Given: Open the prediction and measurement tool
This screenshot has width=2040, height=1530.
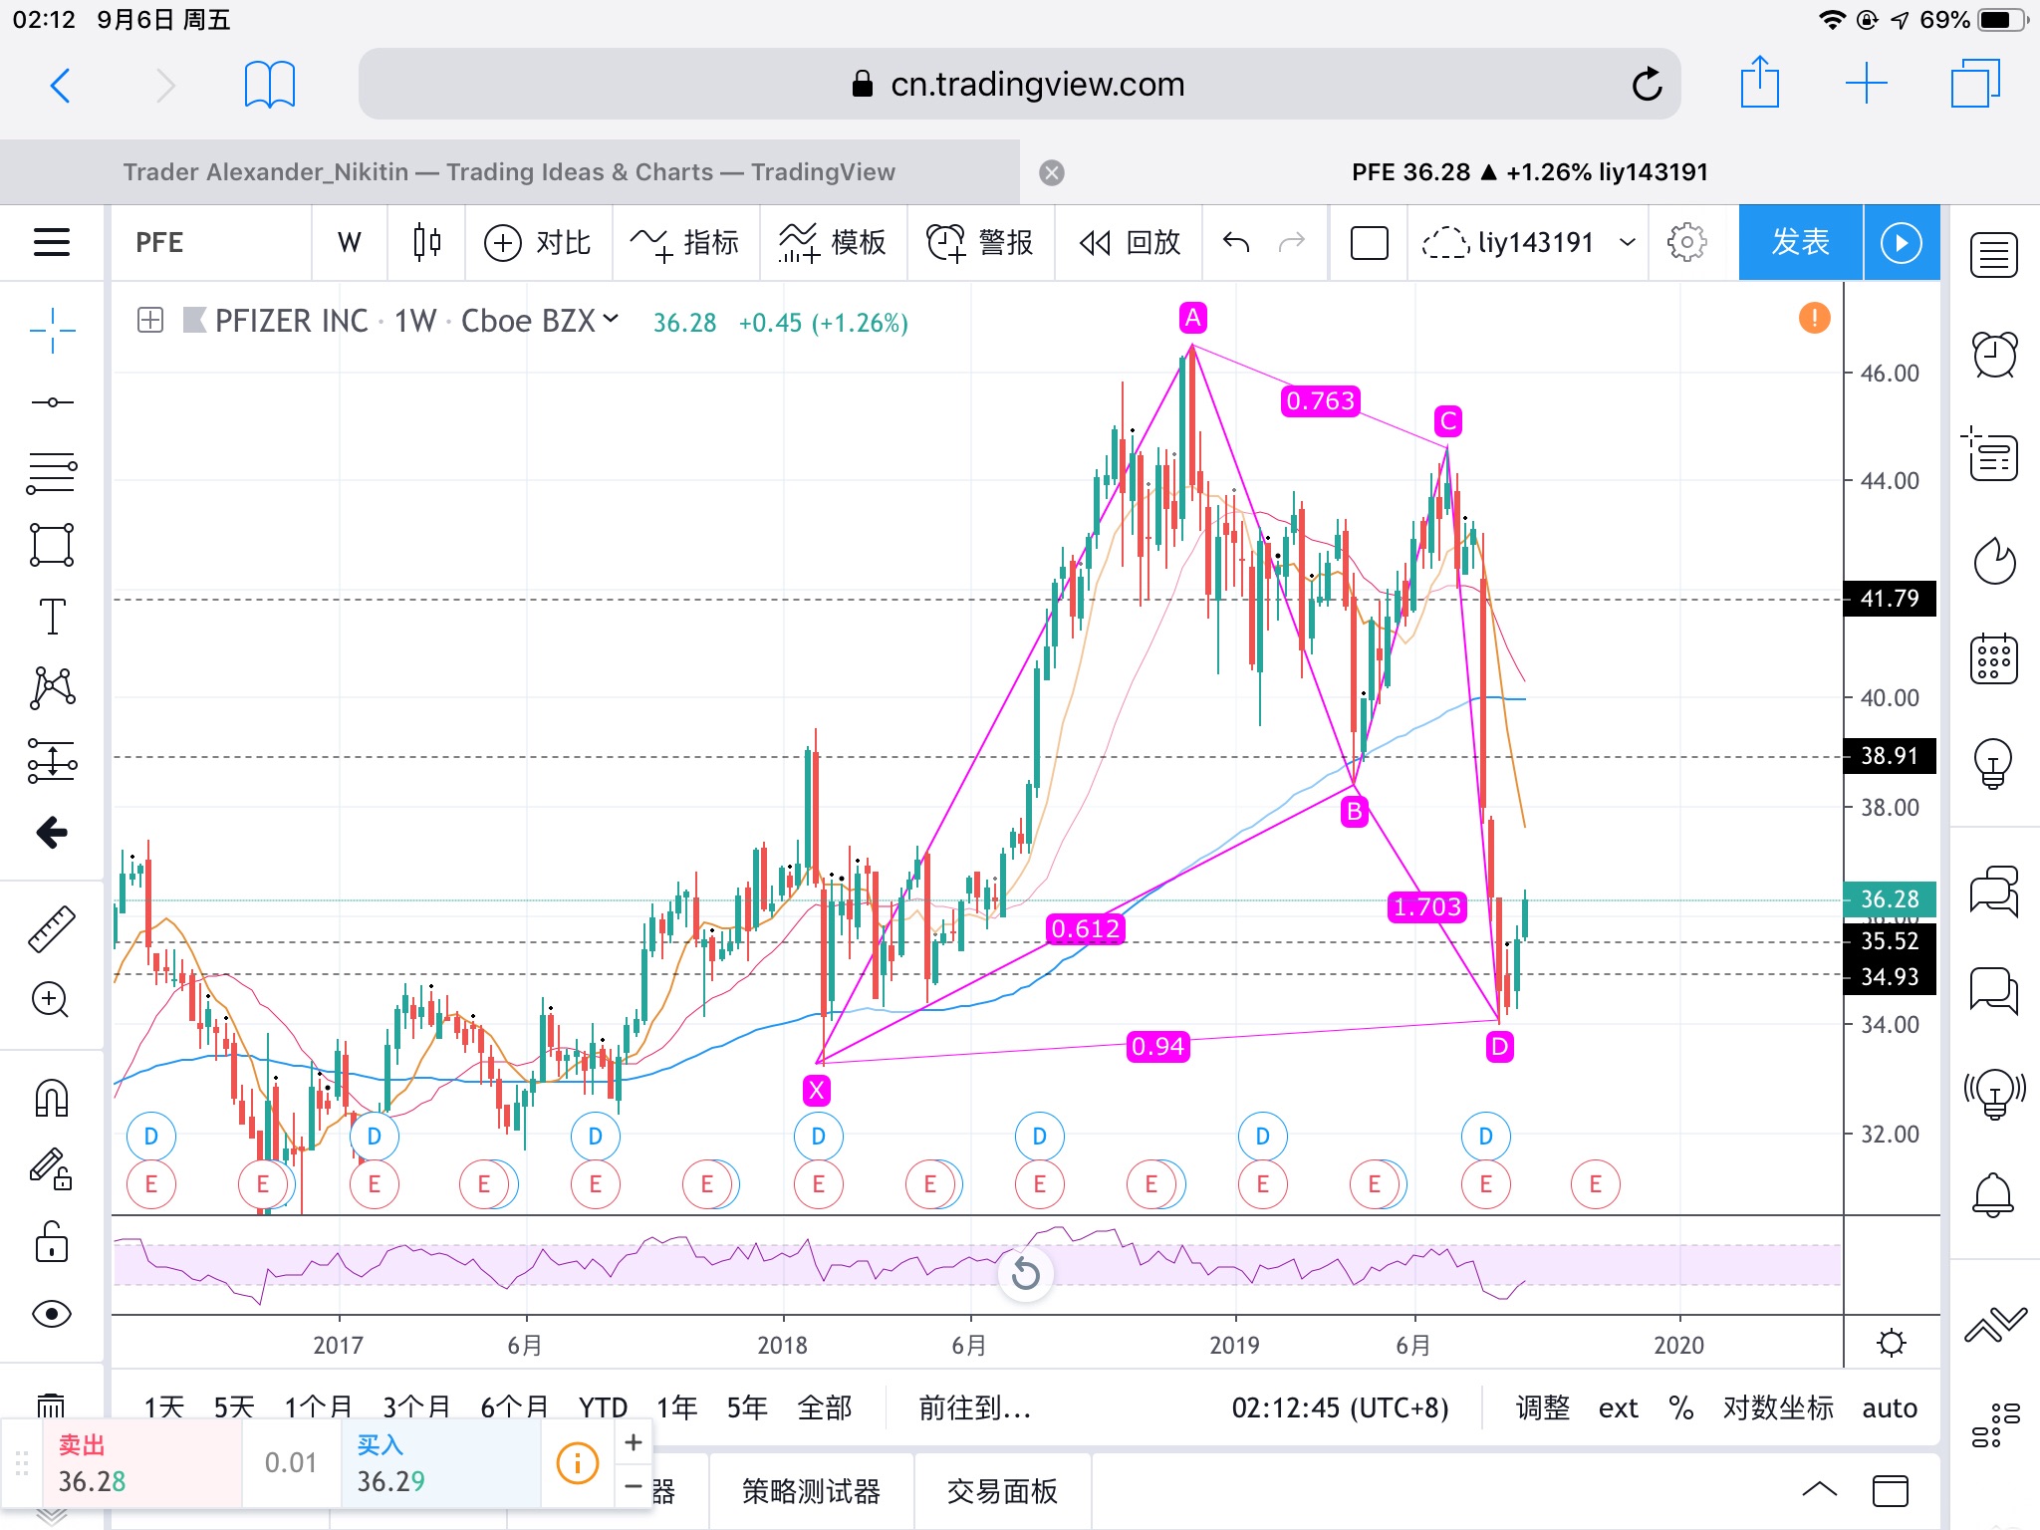Looking at the screenshot, I should pyautogui.click(x=52, y=761).
